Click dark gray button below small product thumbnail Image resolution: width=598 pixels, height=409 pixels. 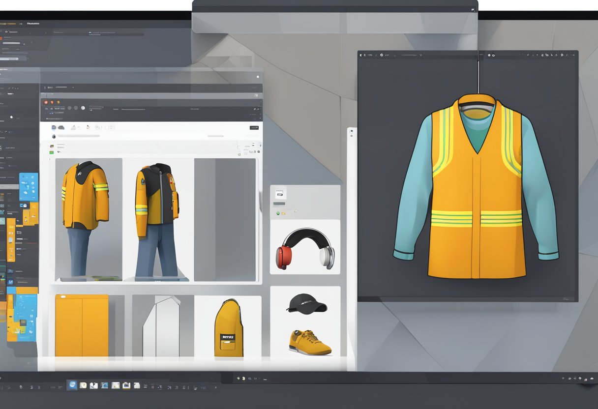coord(279,204)
